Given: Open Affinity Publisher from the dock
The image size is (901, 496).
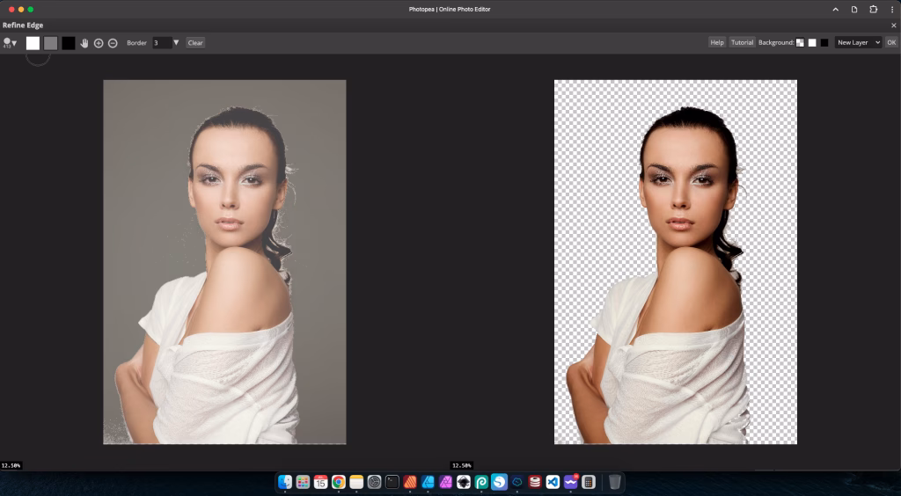Looking at the screenshot, I should 410,482.
